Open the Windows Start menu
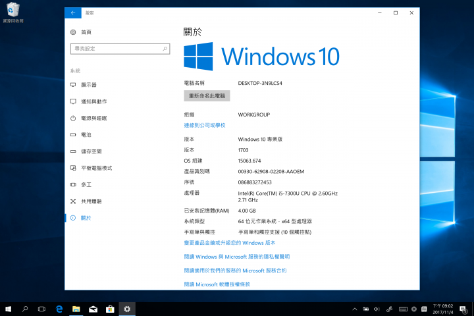Screen dimensions: 474x316 [x=8, y=309]
